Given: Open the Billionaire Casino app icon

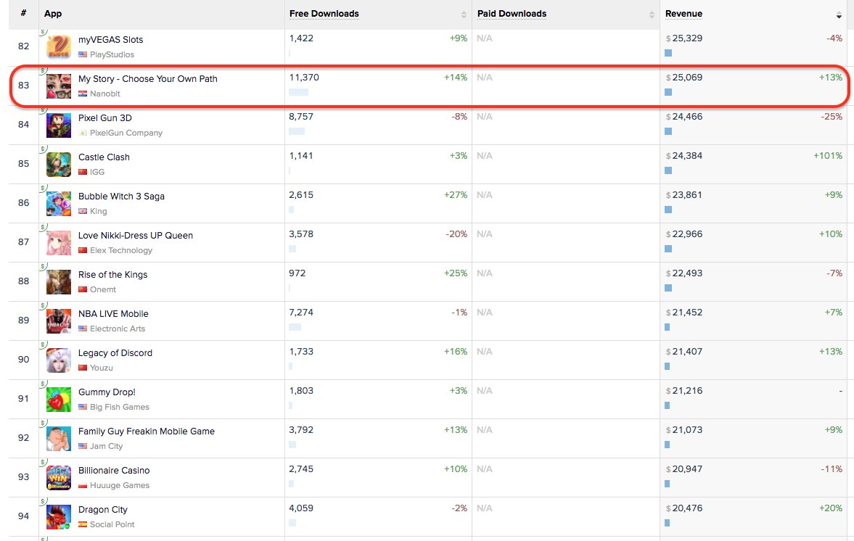Looking at the screenshot, I should point(59,478).
